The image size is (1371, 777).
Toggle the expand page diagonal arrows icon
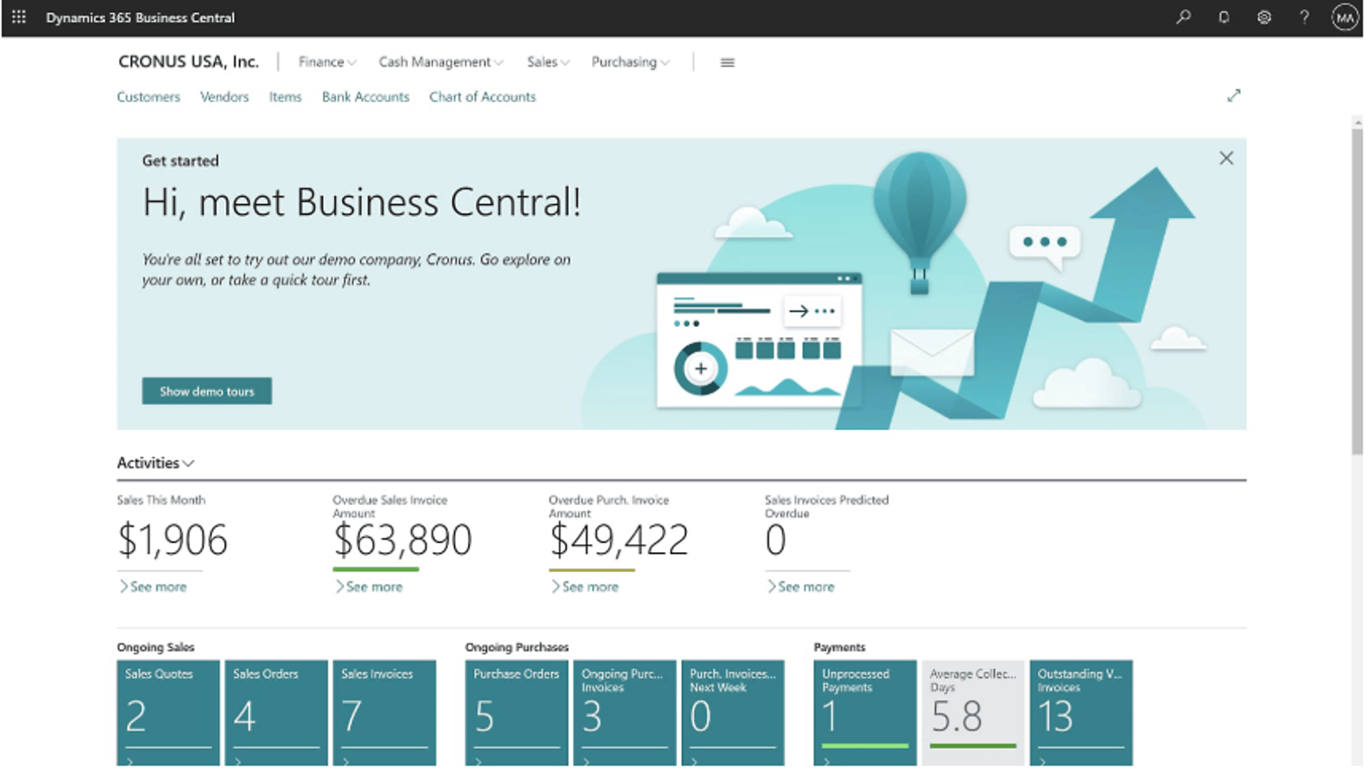(x=1234, y=96)
